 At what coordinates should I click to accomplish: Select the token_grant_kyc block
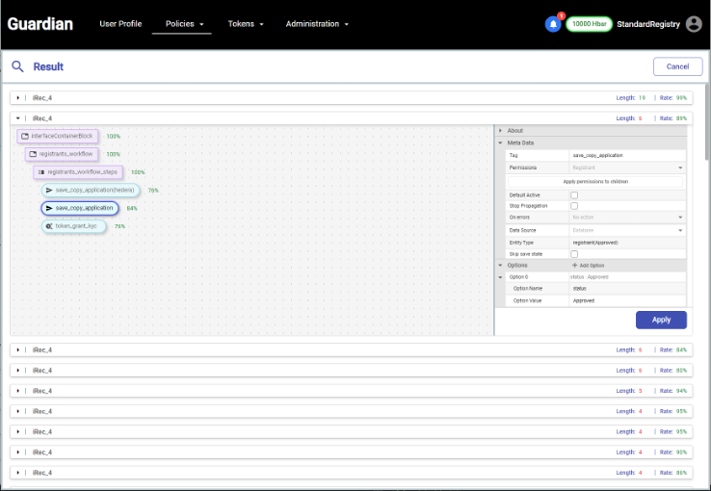point(74,226)
